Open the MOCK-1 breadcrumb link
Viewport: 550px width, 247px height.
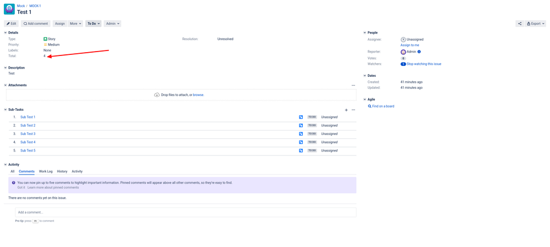click(35, 6)
